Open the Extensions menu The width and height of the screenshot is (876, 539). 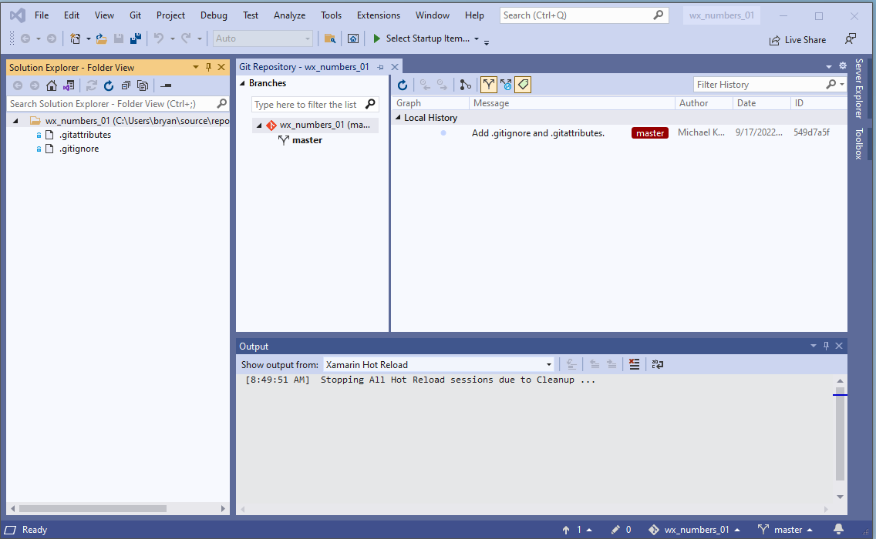coord(379,15)
